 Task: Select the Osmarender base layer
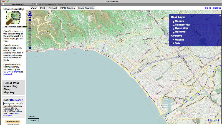174,25
